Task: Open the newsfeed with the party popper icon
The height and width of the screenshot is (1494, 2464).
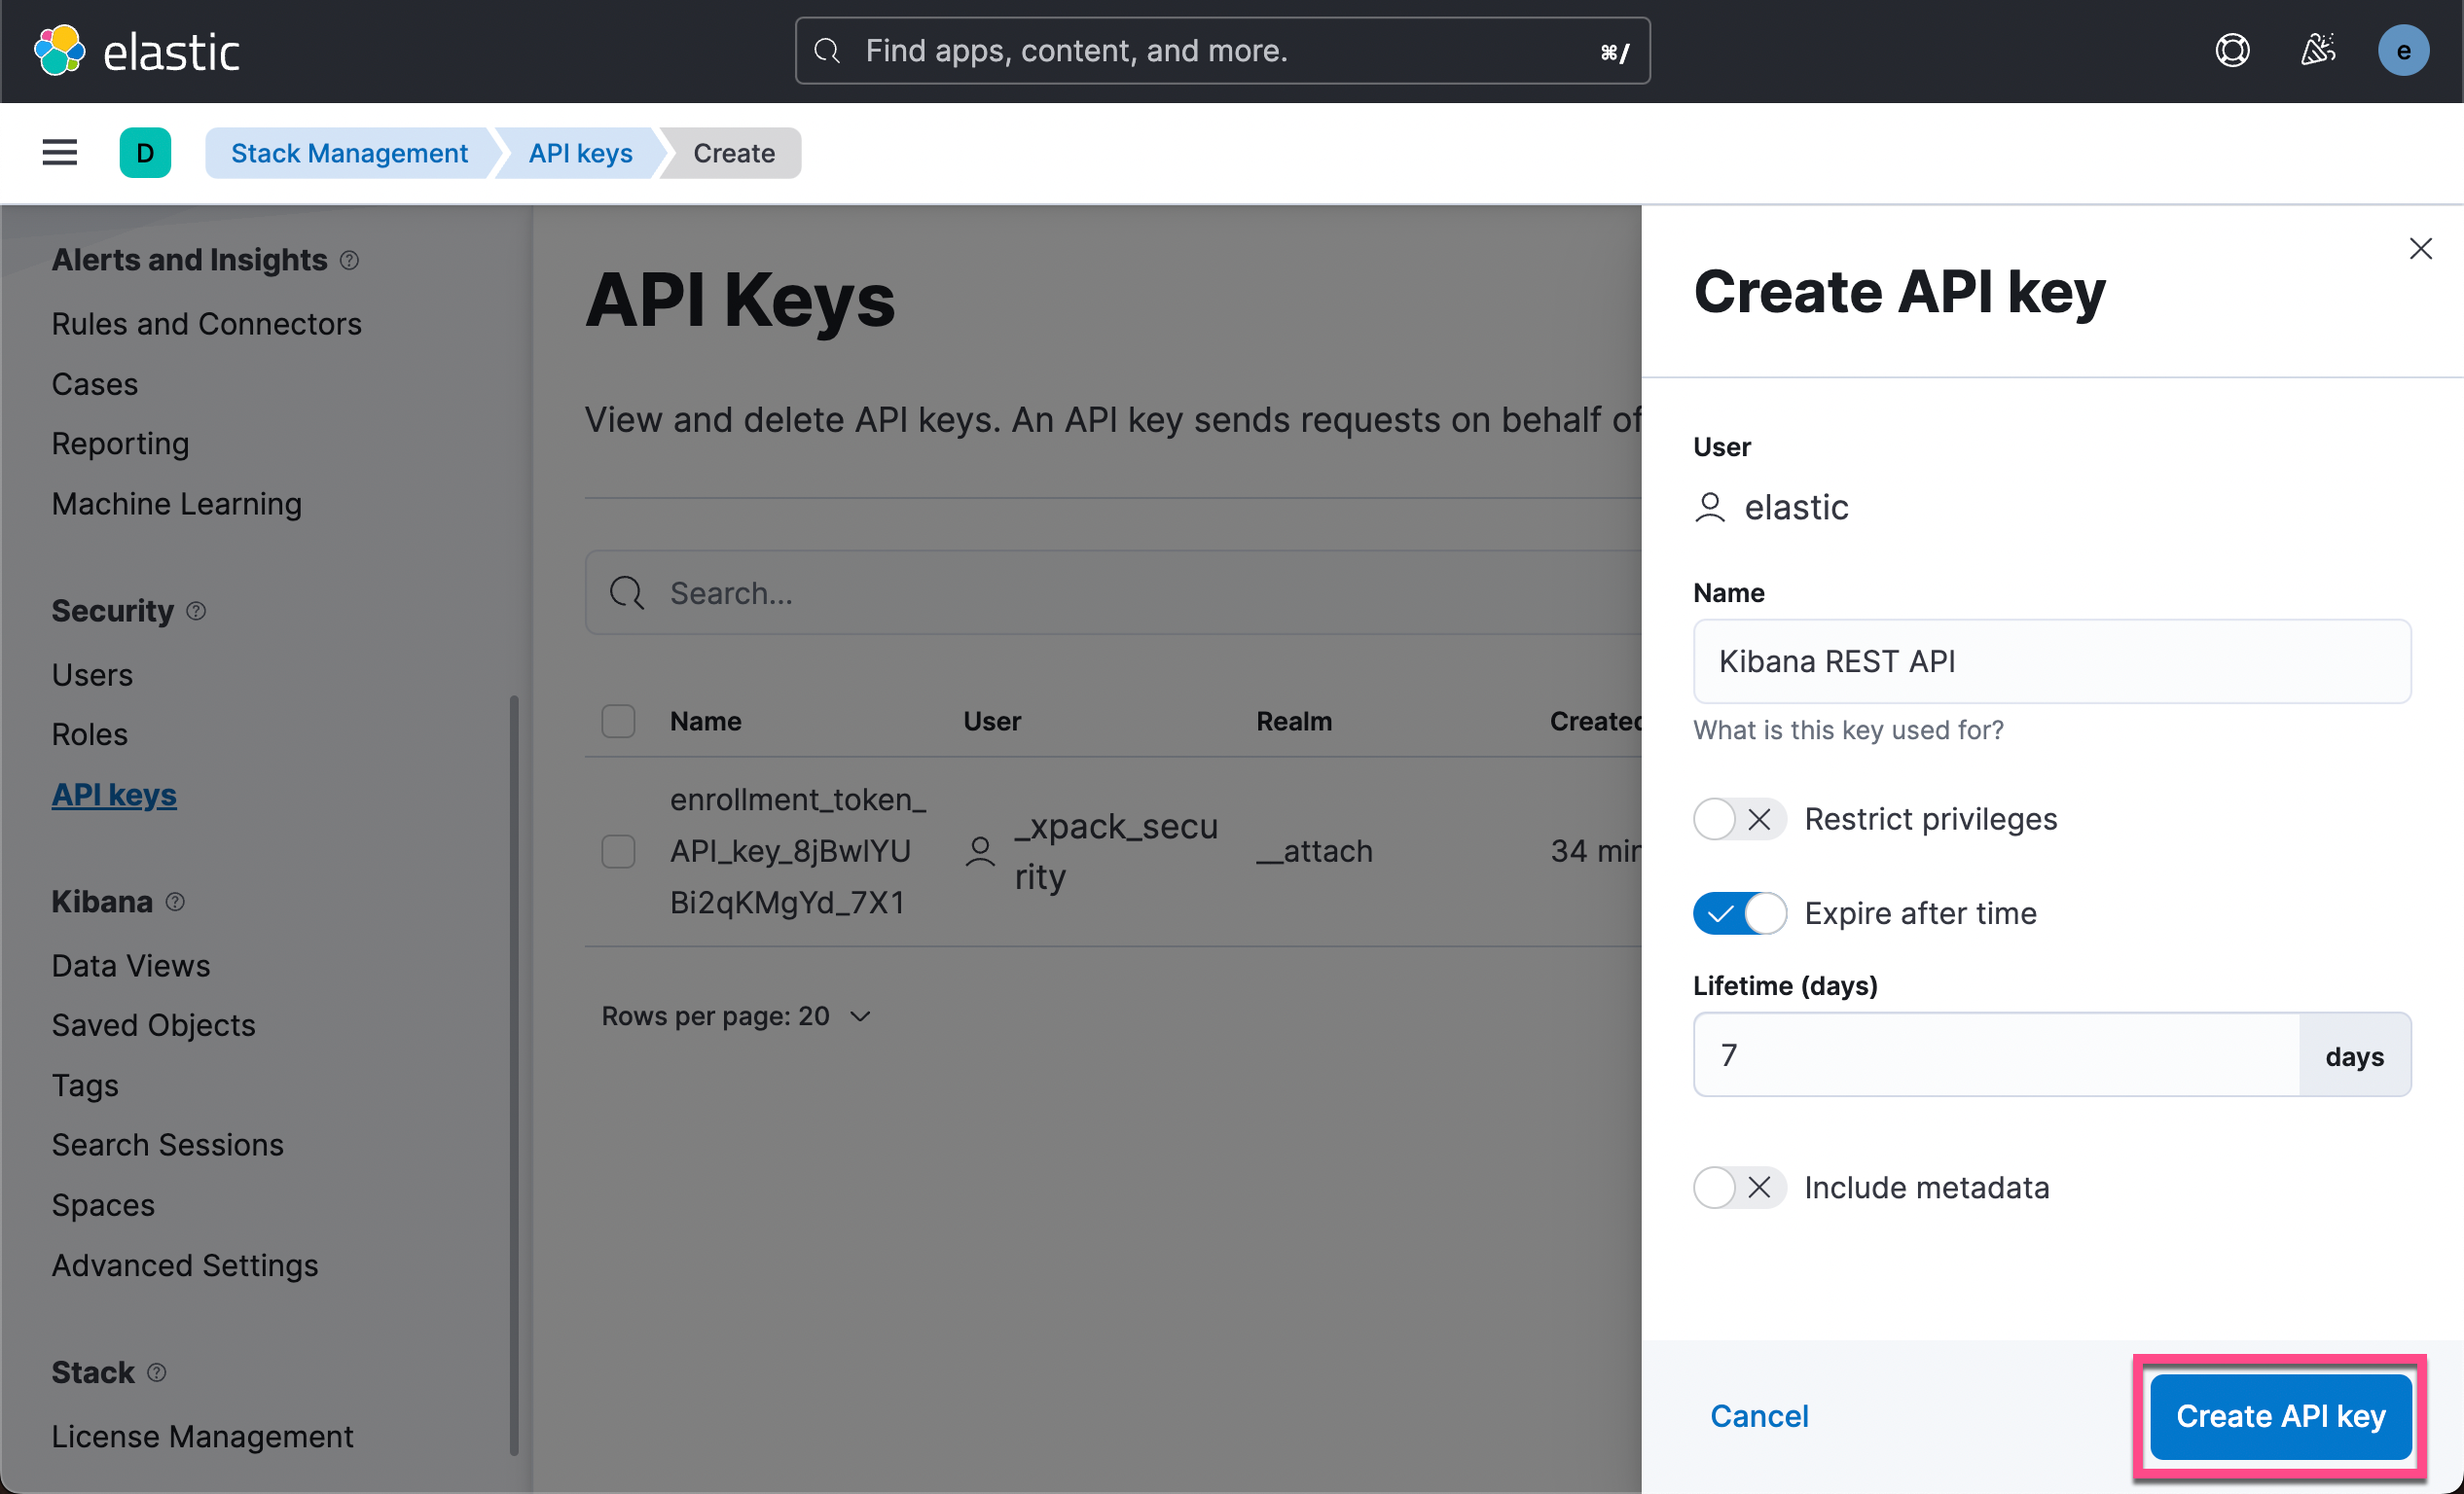Action: pos(2319,50)
